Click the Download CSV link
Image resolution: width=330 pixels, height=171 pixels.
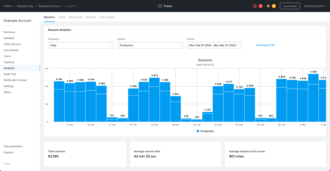tap(266, 45)
